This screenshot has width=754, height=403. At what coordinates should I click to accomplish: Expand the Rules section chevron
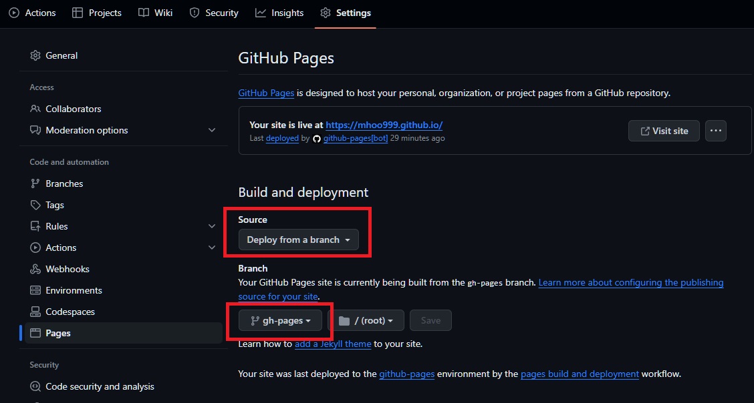coord(212,226)
